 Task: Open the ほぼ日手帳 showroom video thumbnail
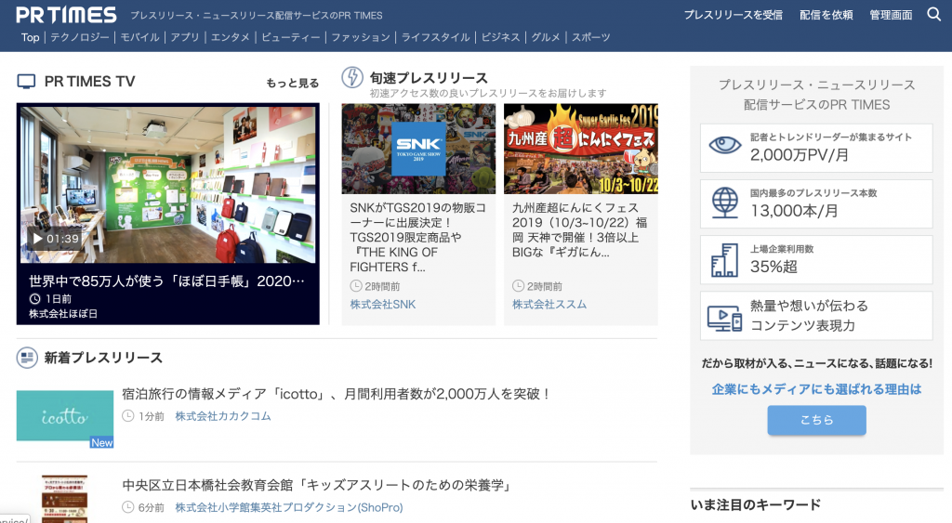(x=167, y=185)
